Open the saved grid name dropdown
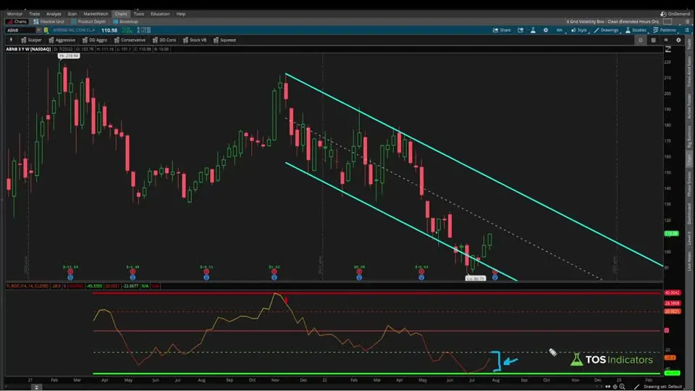This screenshot has width=695, height=391. tap(612, 21)
